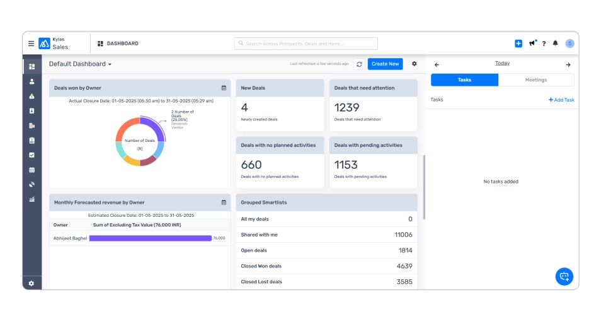Open the chat support bubble
Image resolution: width=601 pixels, height=321 pixels.
pyautogui.click(x=564, y=276)
